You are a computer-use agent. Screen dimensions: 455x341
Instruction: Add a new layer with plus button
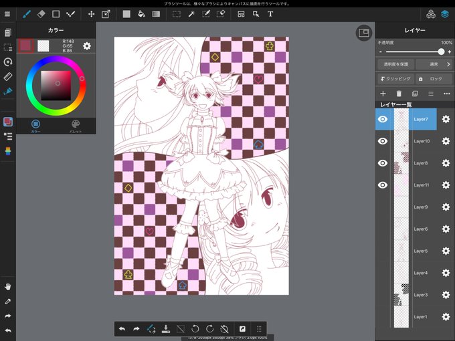click(383, 94)
